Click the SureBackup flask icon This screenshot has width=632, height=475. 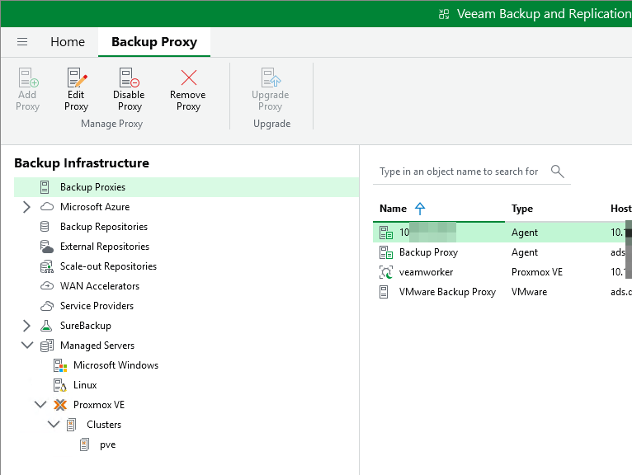point(46,326)
